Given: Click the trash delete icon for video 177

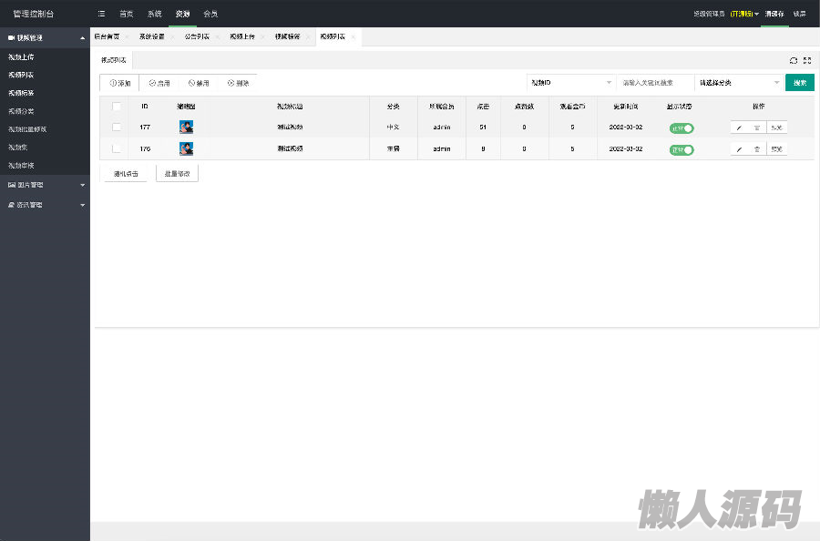Looking at the screenshot, I should [757, 128].
